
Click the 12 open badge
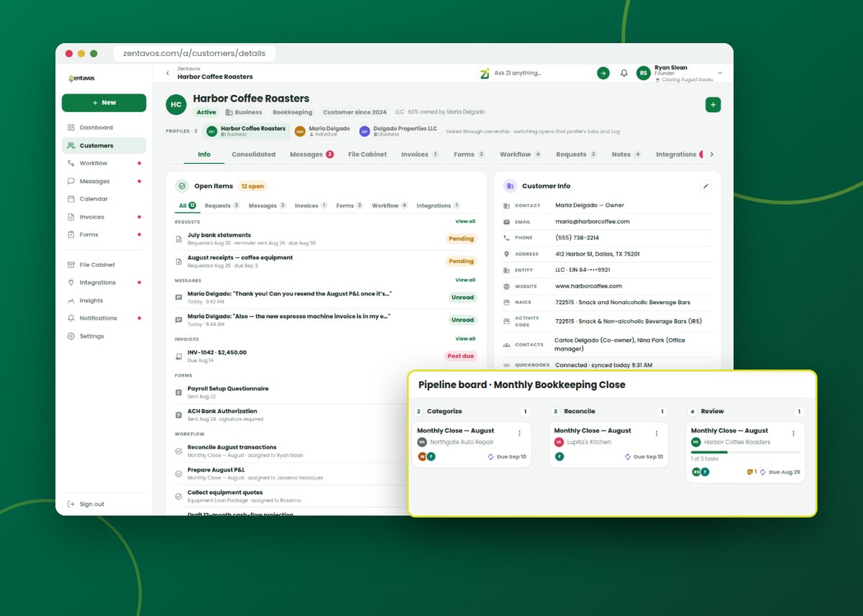[x=252, y=186]
